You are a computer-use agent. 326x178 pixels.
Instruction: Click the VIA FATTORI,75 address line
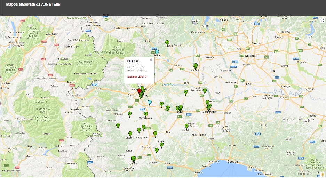click(x=136, y=67)
